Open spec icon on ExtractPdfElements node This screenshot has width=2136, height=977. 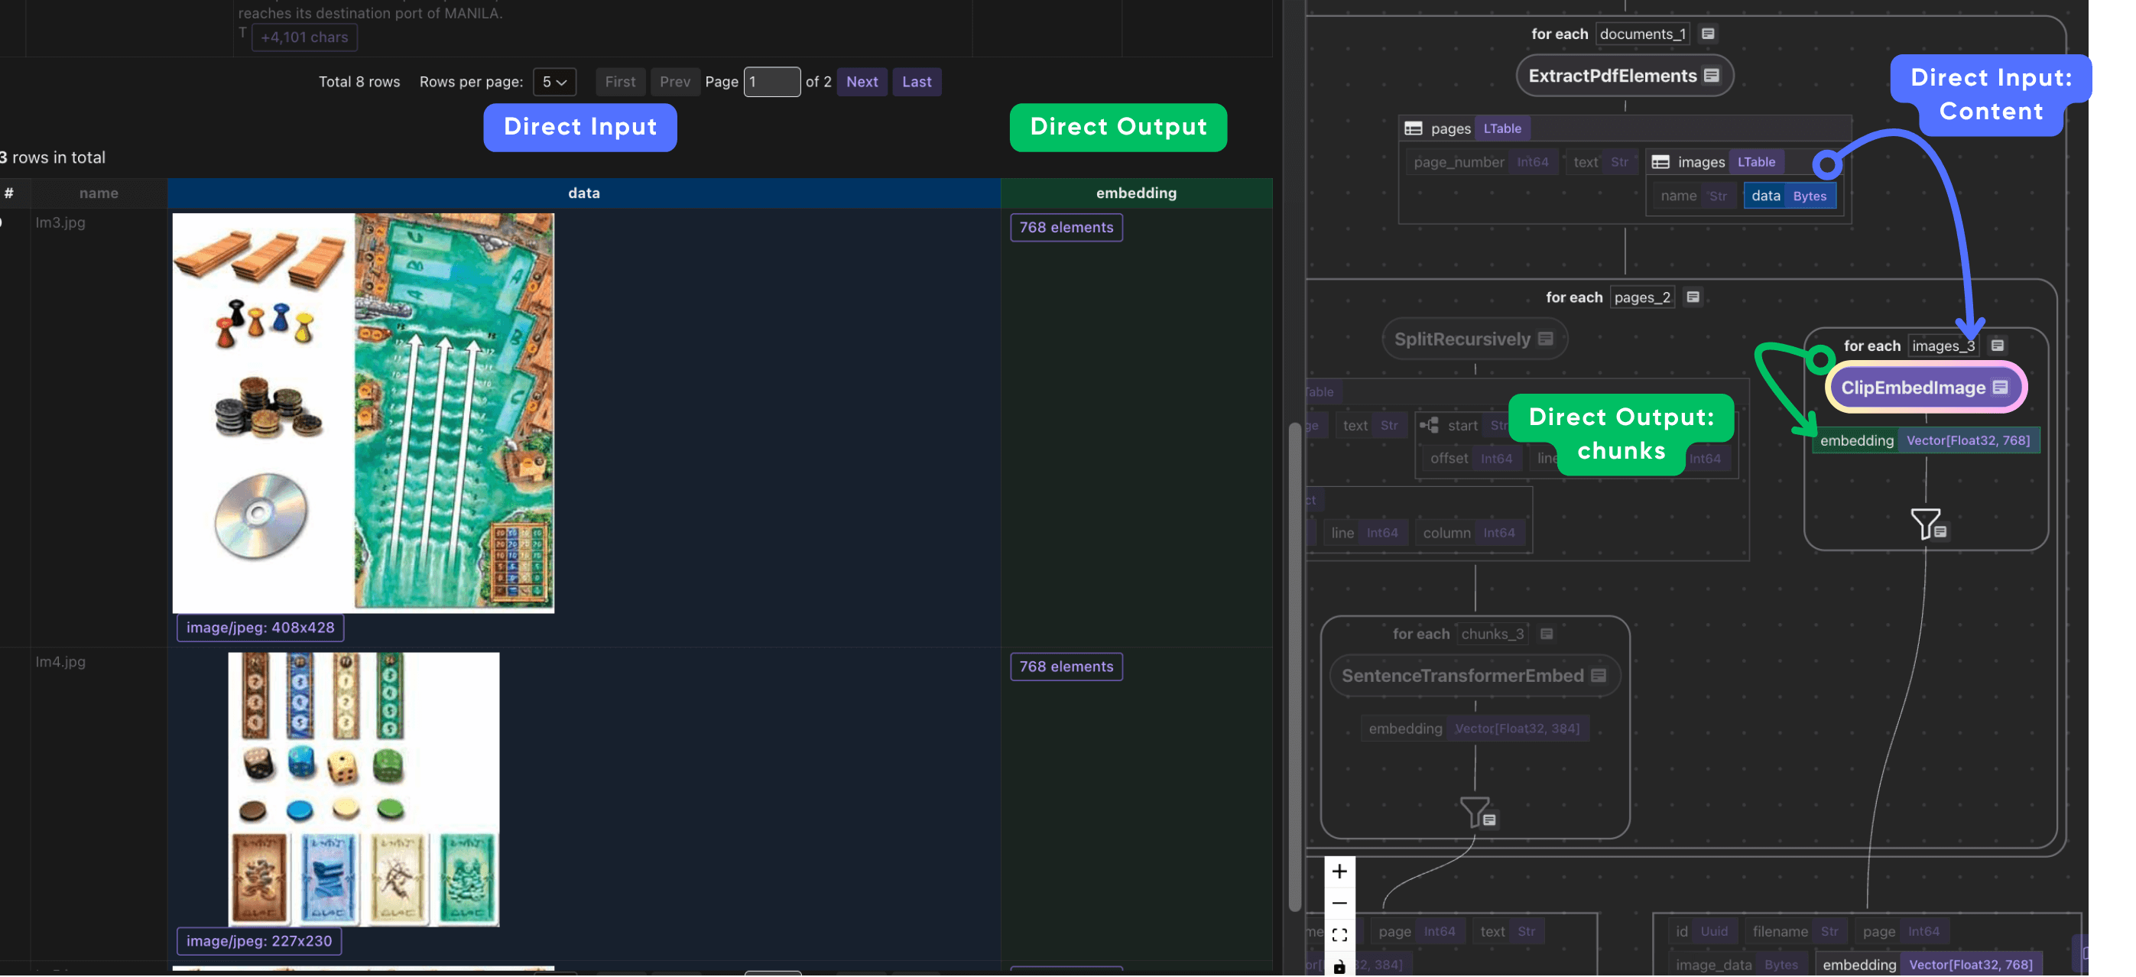(1712, 76)
